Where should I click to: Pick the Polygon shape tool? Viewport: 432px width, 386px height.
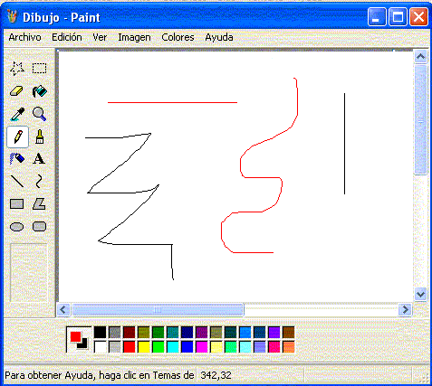[x=39, y=204]
